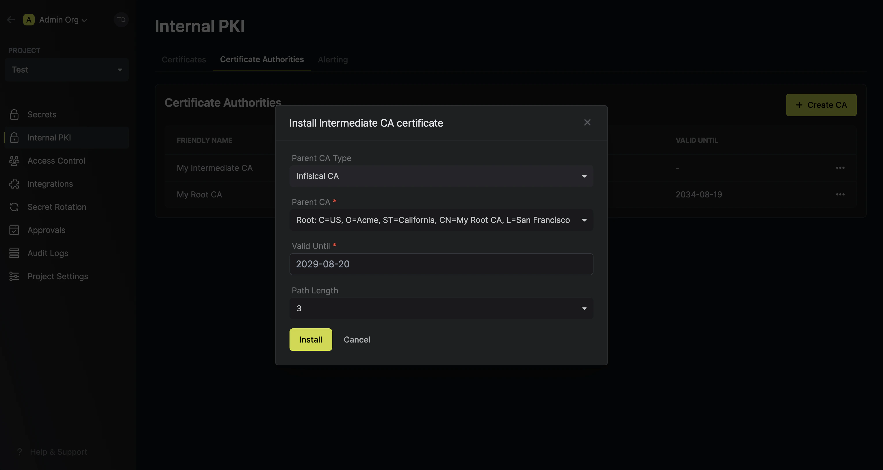Select Internal PKI sidebar item
This screenshot has width=883, height=470.
[x=67, y=138]
